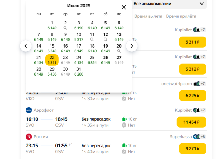The image size is (222, 159).
Task: Sort by Время вылета
Action: (148, 16)
